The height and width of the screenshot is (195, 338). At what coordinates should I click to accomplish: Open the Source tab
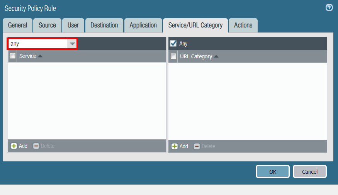[47, 25]
